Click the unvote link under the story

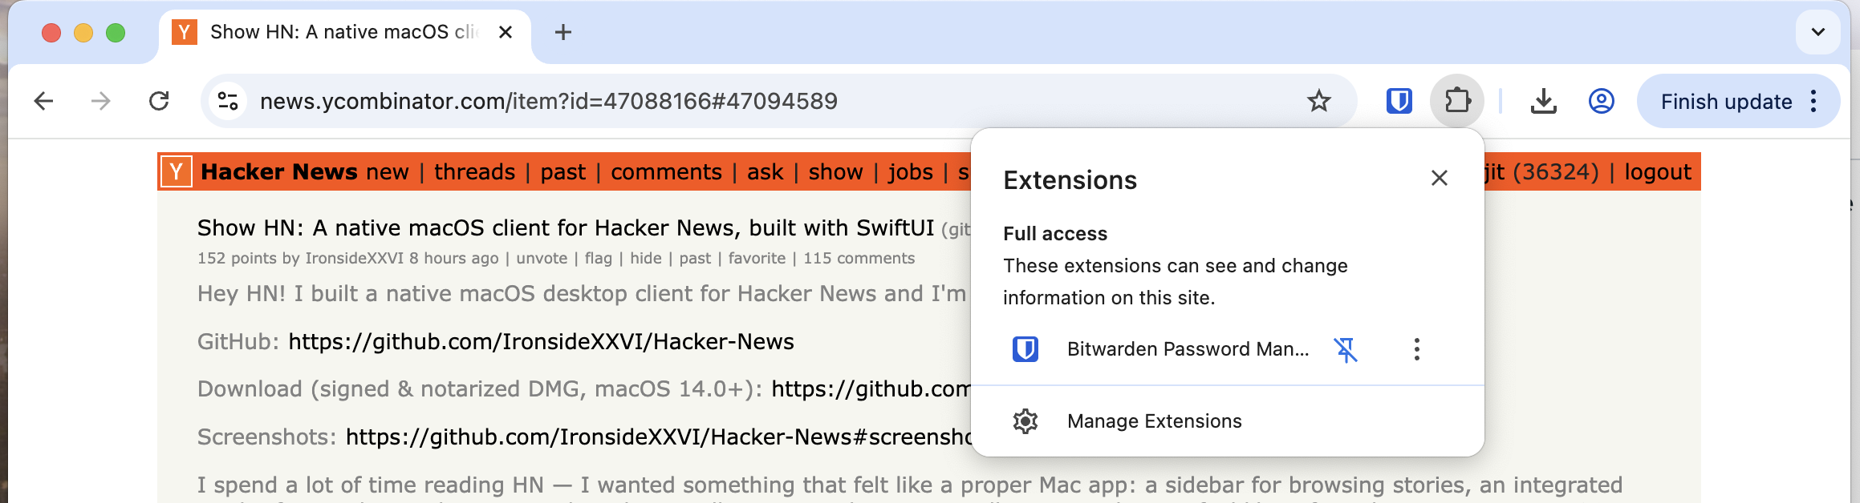tap(542, 259)
